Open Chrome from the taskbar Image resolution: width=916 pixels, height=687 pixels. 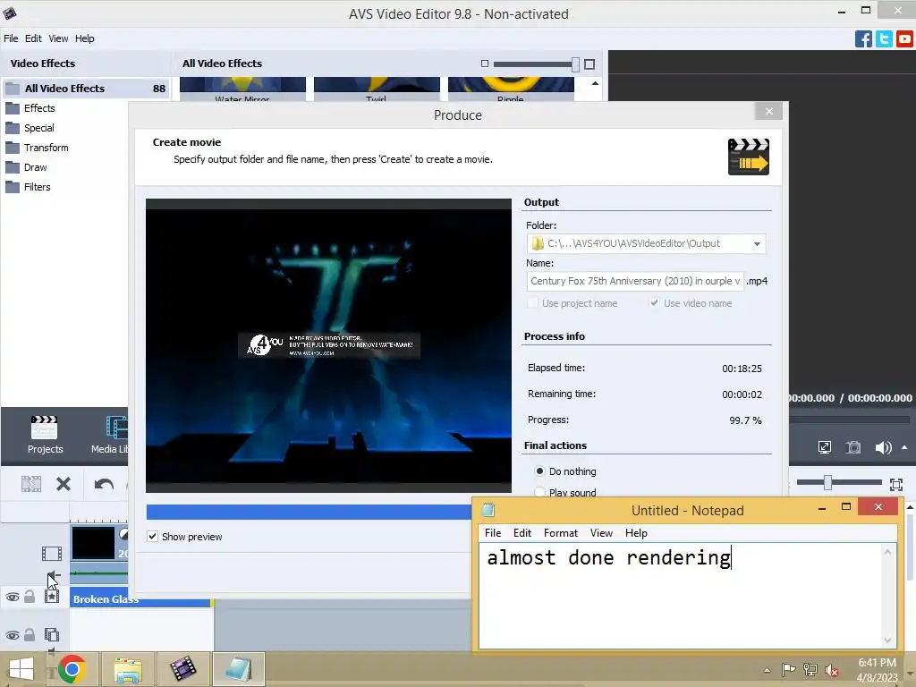72,669
